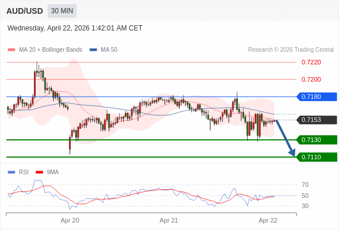Click the blue 0.7180 pivot price tag
Screen dimensions: 339x230
tap(317, 97)
